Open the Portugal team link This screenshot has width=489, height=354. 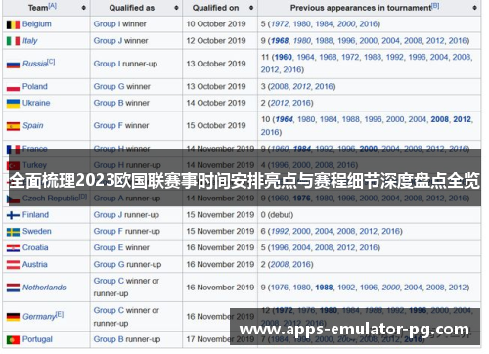pos(37,339)
